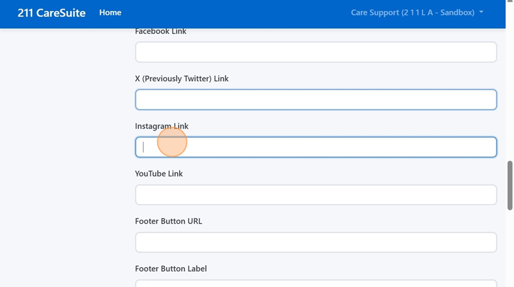Viewport: 514px width, 287px height.
Task: Click the Footer Button URL field
Action: coord(315,242)
